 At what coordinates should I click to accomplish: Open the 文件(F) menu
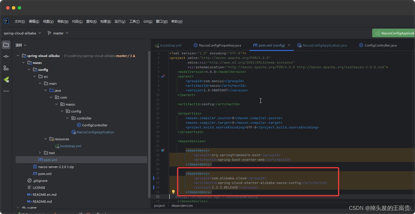click(x=20, y=21)
